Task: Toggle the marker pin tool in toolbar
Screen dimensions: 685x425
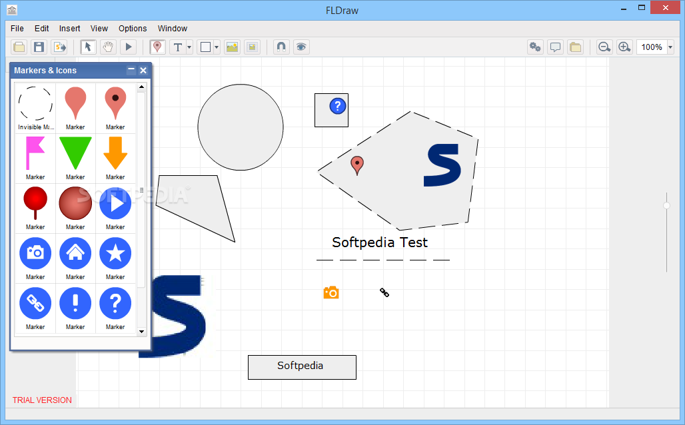Action: (x=157, y=47)
